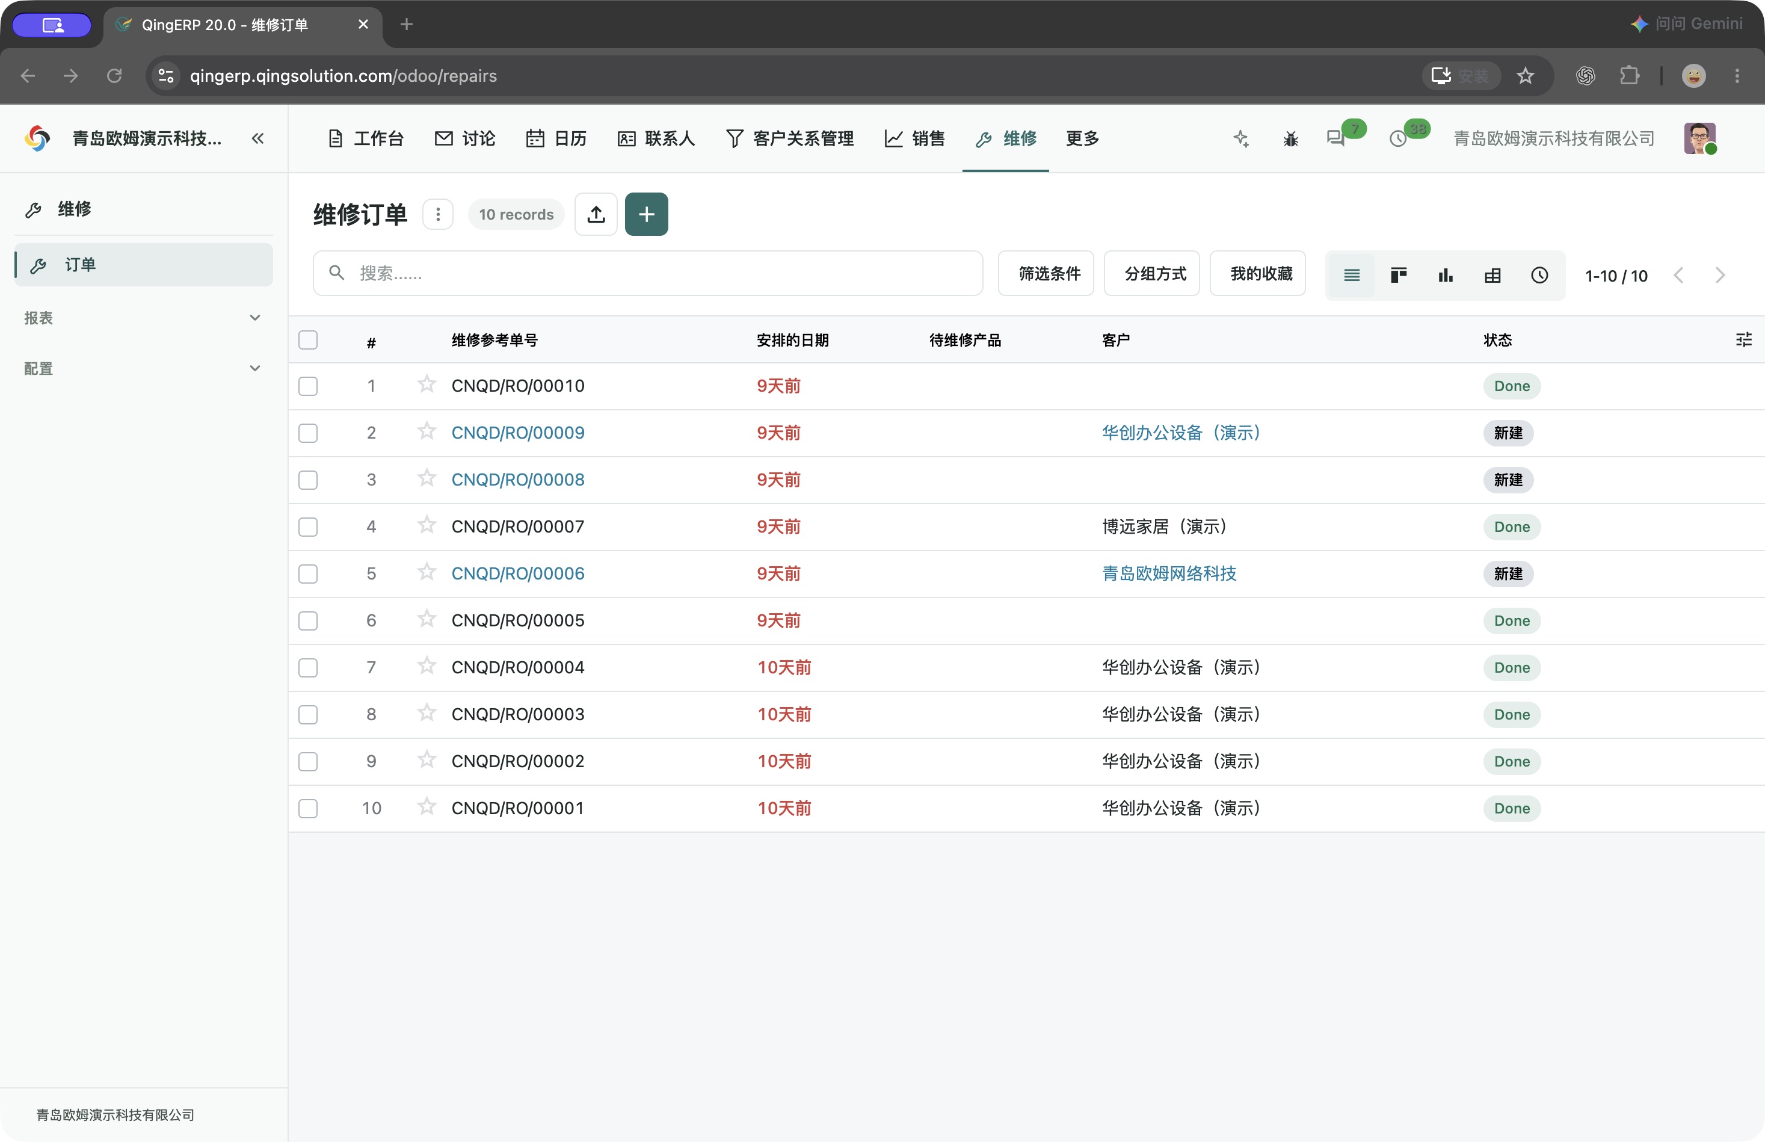
Task: Check the box for CNQD/RO/00010
Action: 307,386
